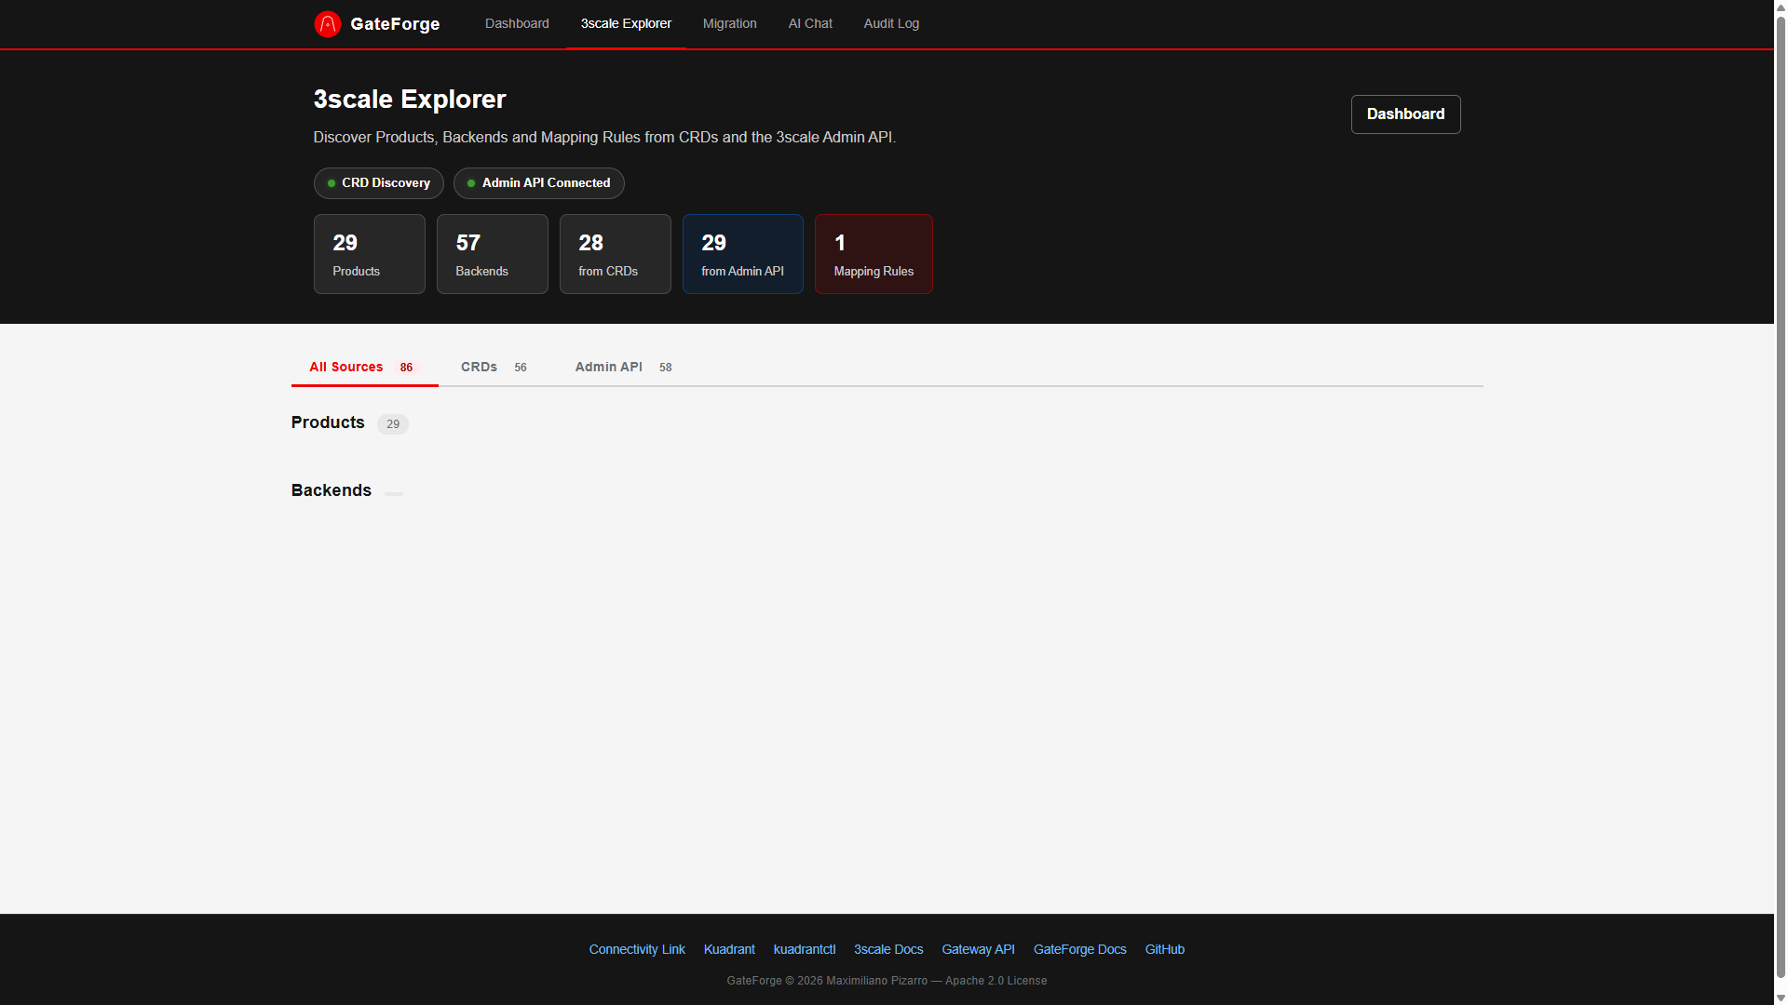Click the Admin API Connected status dot
This screenshot has height=1005, width=1788.
click(x=470, y=183)
